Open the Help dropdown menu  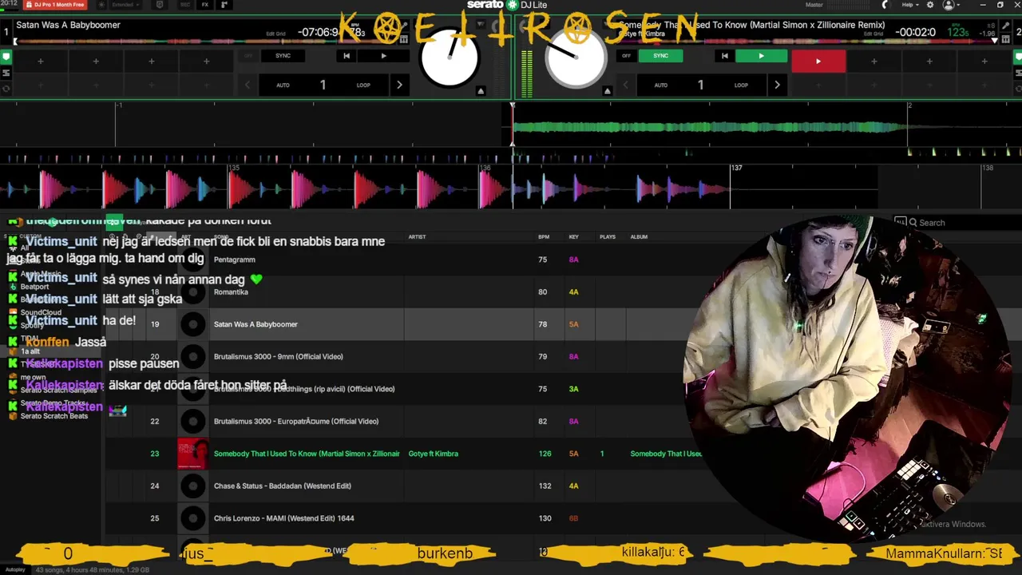909,5
